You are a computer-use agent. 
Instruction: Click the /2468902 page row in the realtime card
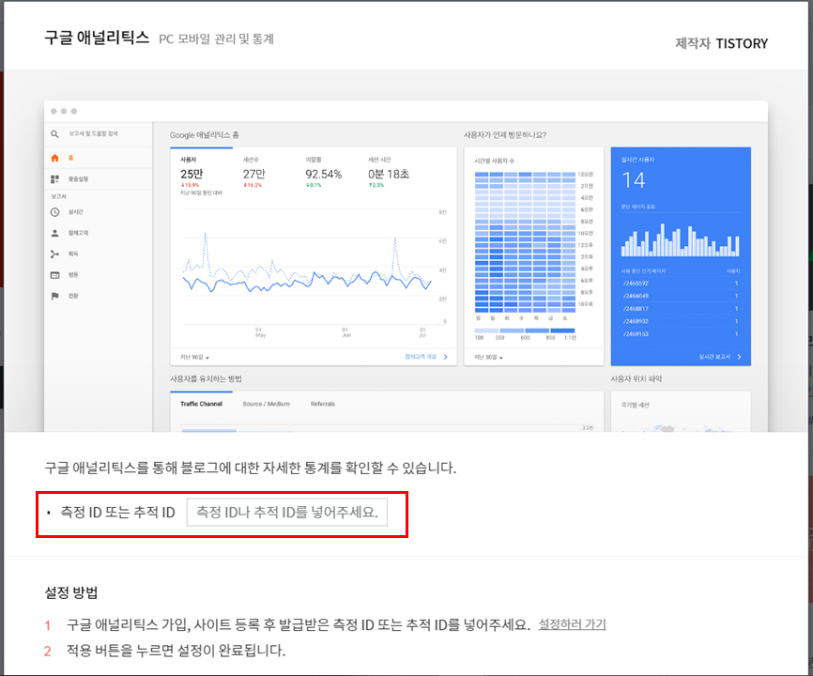coord(681,321)
